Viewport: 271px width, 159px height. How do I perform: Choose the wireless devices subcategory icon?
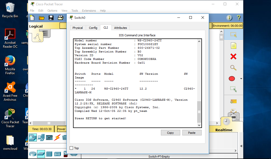coord(57,154)
